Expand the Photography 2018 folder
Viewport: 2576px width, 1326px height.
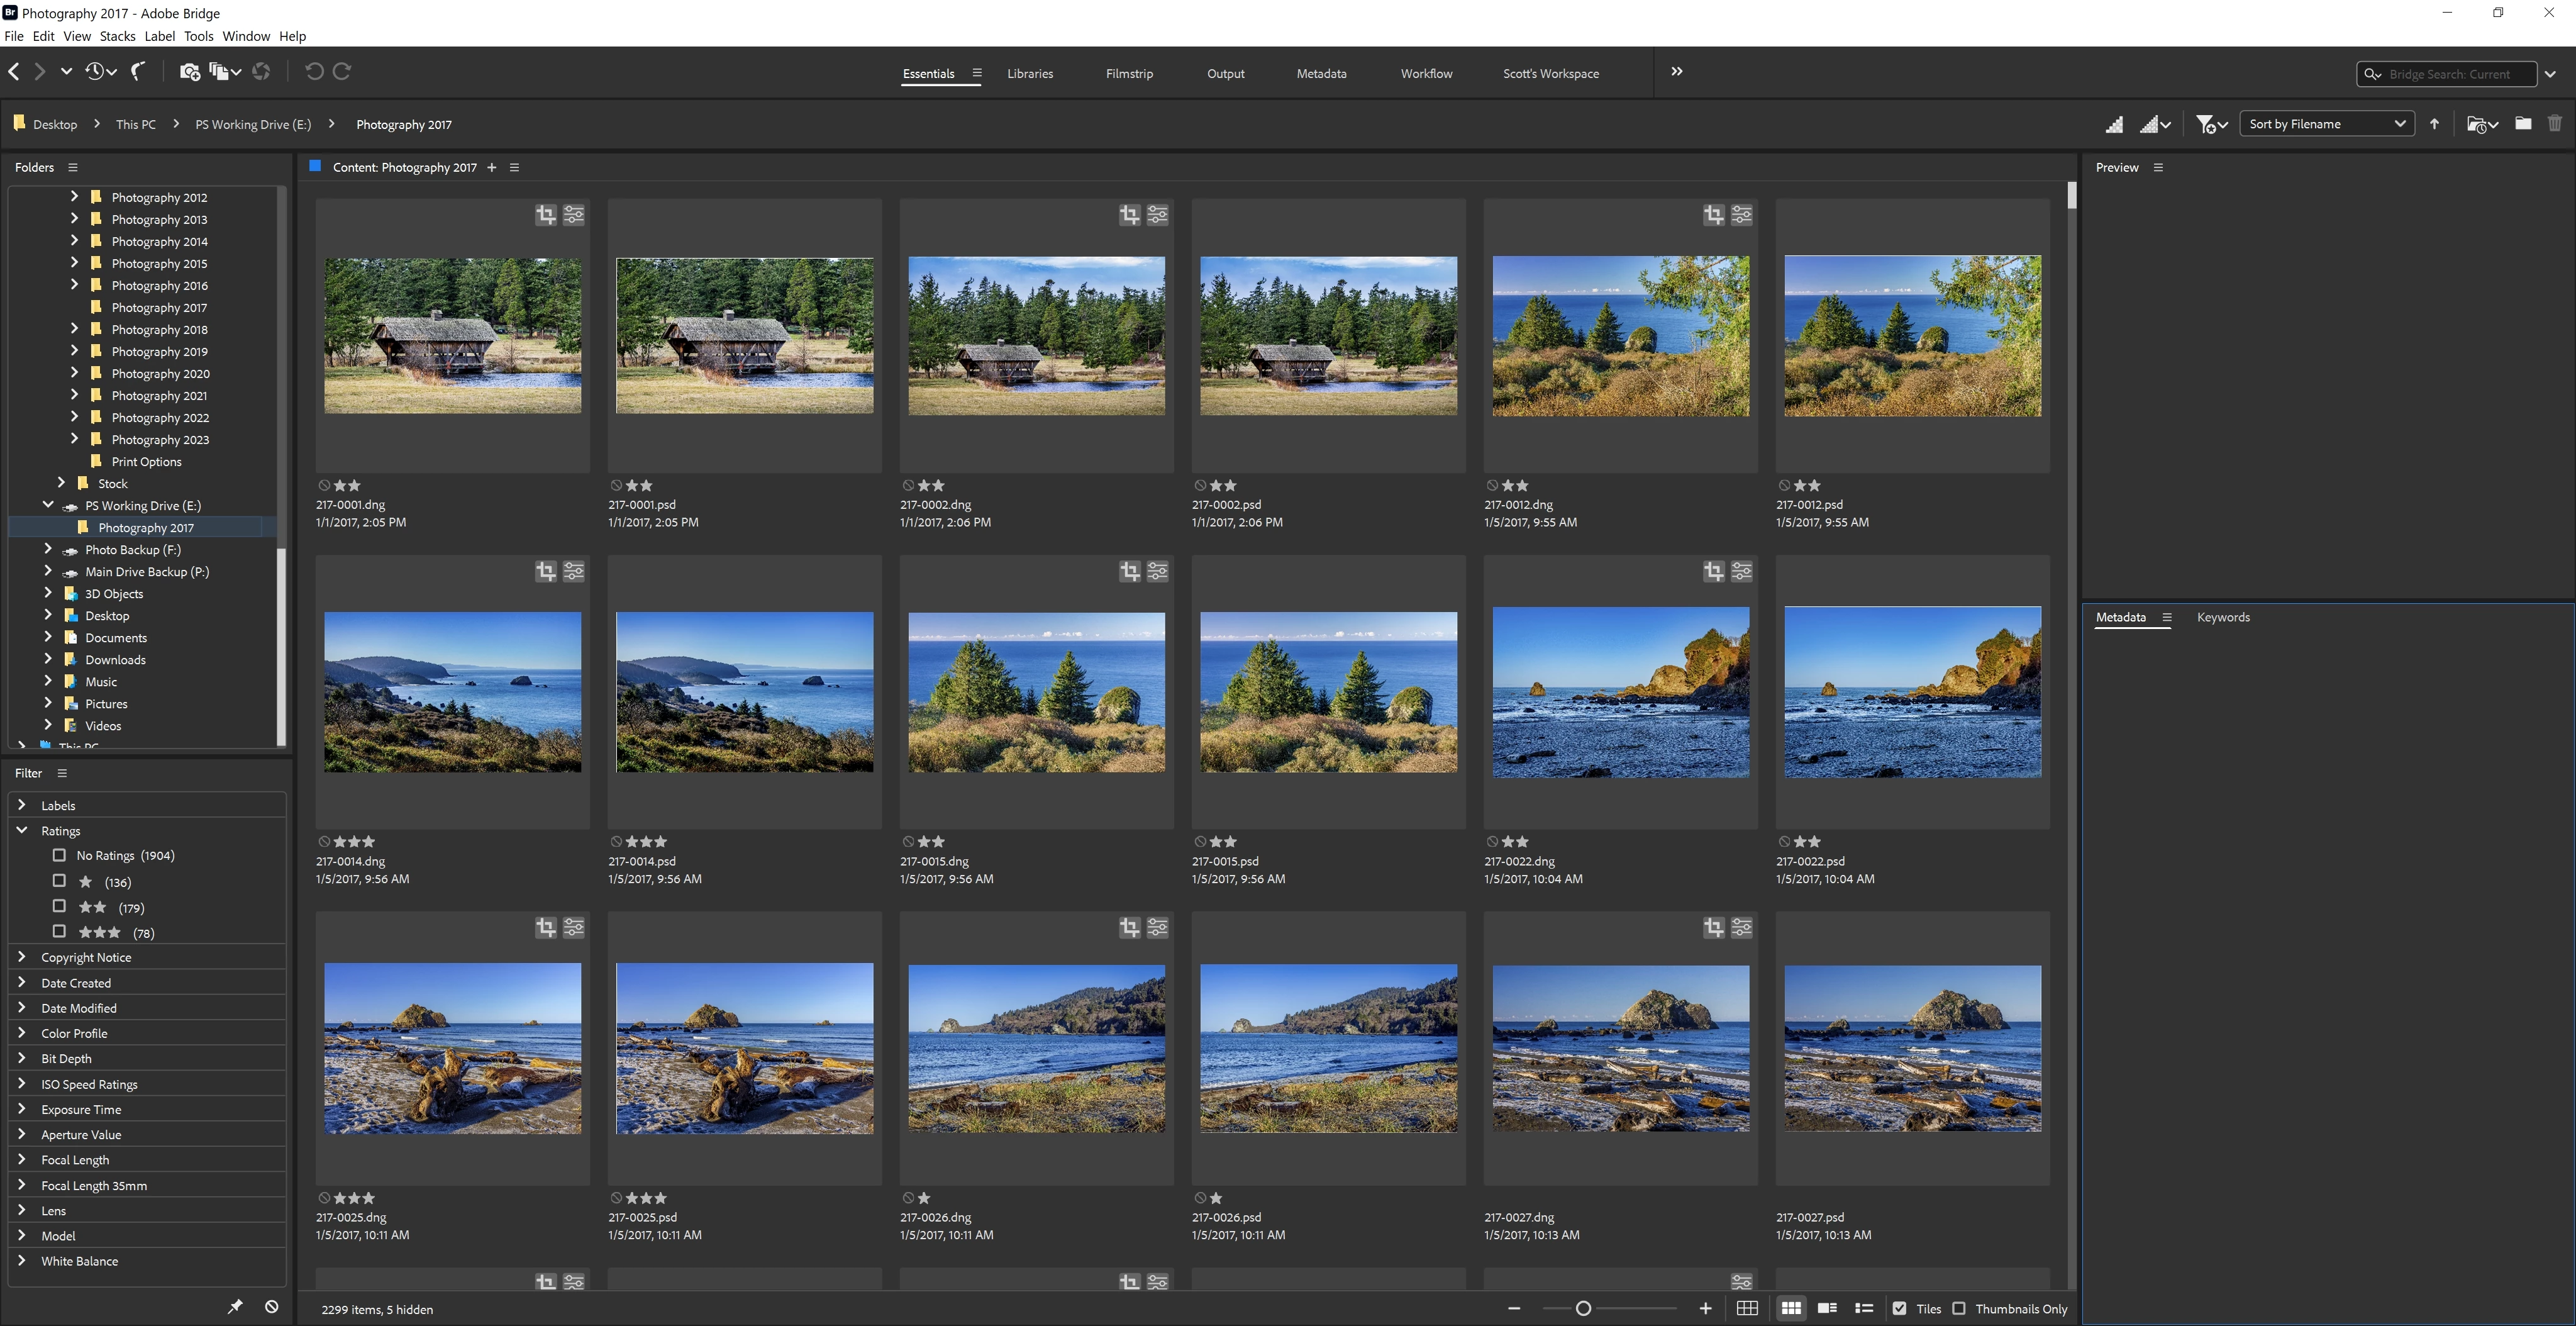[74, 329]
